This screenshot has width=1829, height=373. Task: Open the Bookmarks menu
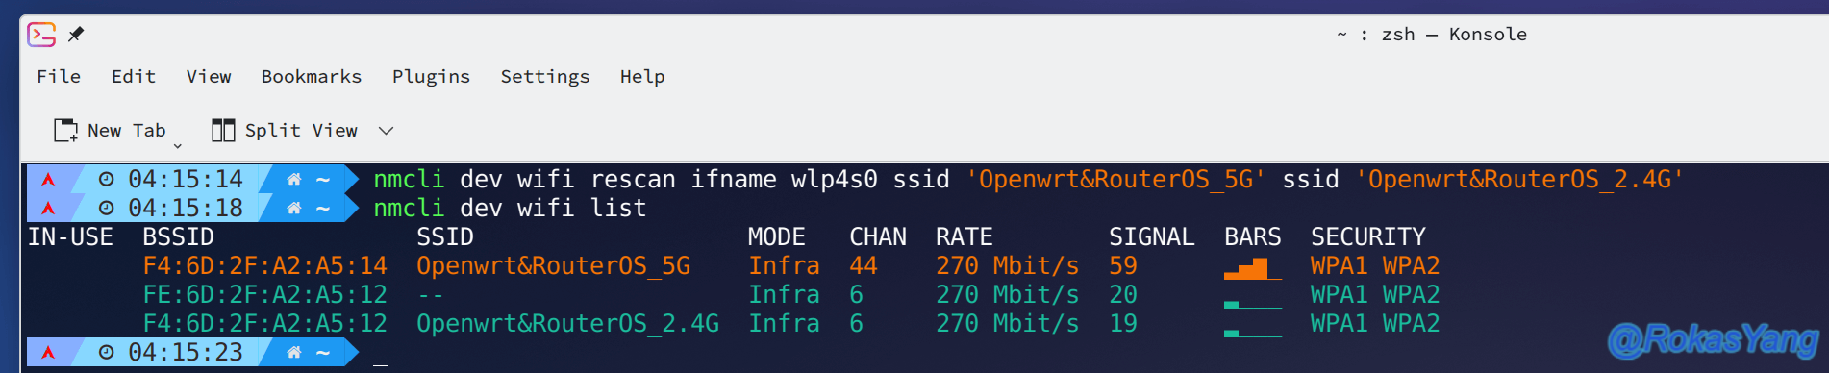click(x=312, y=76)
